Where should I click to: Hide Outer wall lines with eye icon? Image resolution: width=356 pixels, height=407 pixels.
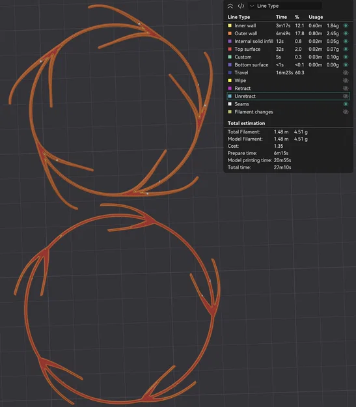346,33
